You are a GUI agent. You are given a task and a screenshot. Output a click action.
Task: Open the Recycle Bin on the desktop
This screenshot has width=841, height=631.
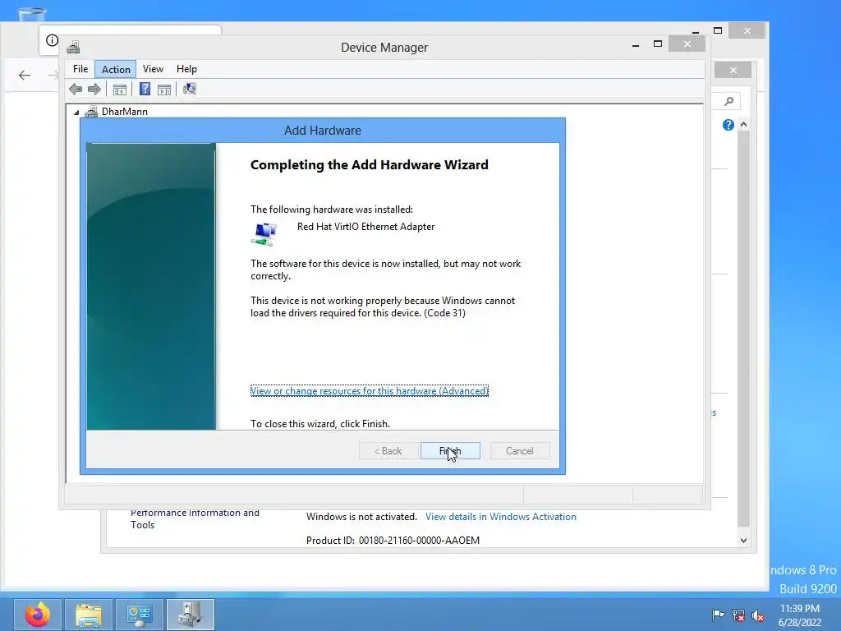pyautogui.click(x=32, y=13)
